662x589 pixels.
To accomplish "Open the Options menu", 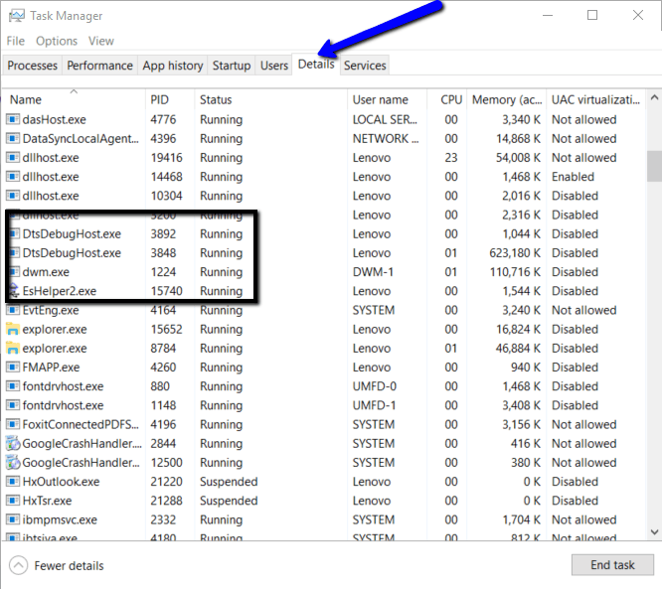I will point(57,41).
